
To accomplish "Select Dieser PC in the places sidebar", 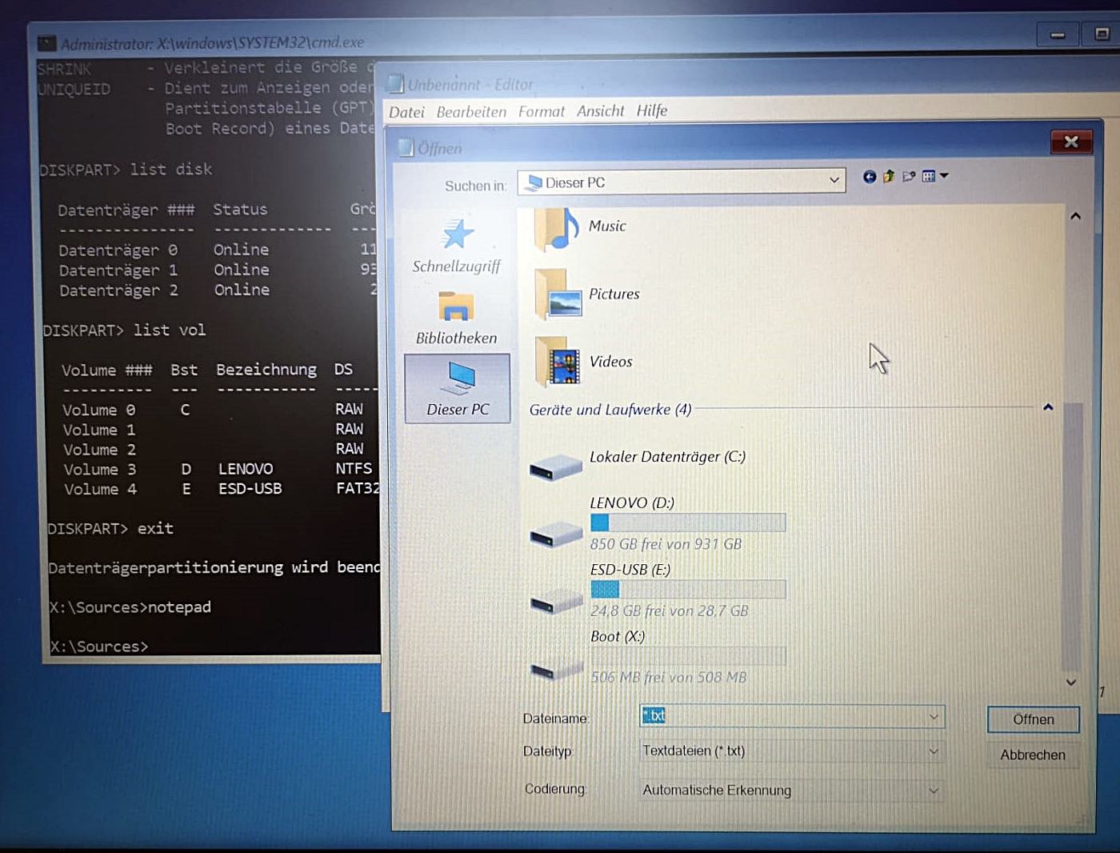I will 458,388.
